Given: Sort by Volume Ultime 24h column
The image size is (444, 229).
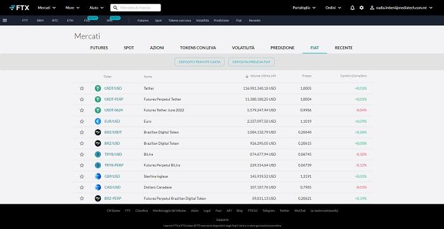Looking at the screenshot, I should pos(261,77).
